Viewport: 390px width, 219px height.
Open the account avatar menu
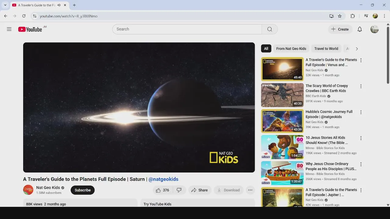tap(374, 29)
